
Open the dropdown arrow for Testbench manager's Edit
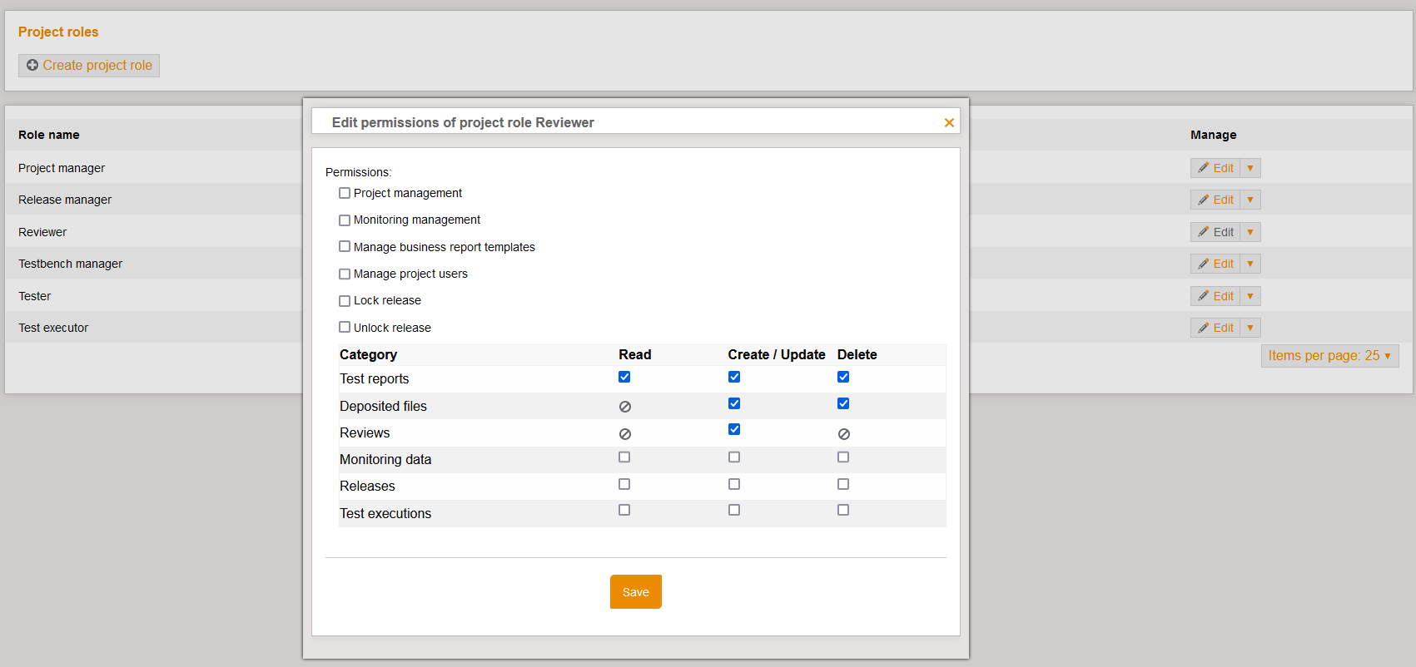pyautogui.click(x=1250, y=264)
